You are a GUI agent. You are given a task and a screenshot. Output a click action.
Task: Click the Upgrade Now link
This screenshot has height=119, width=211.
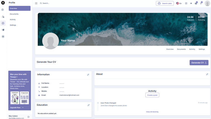pyautogui.click(x=17, y=108)
